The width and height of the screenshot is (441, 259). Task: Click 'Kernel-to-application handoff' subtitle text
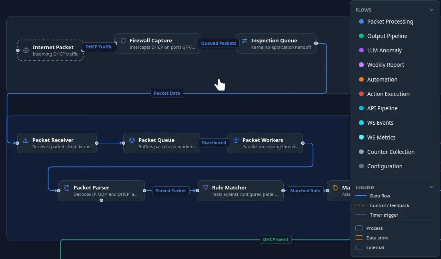tap(281, 47)
